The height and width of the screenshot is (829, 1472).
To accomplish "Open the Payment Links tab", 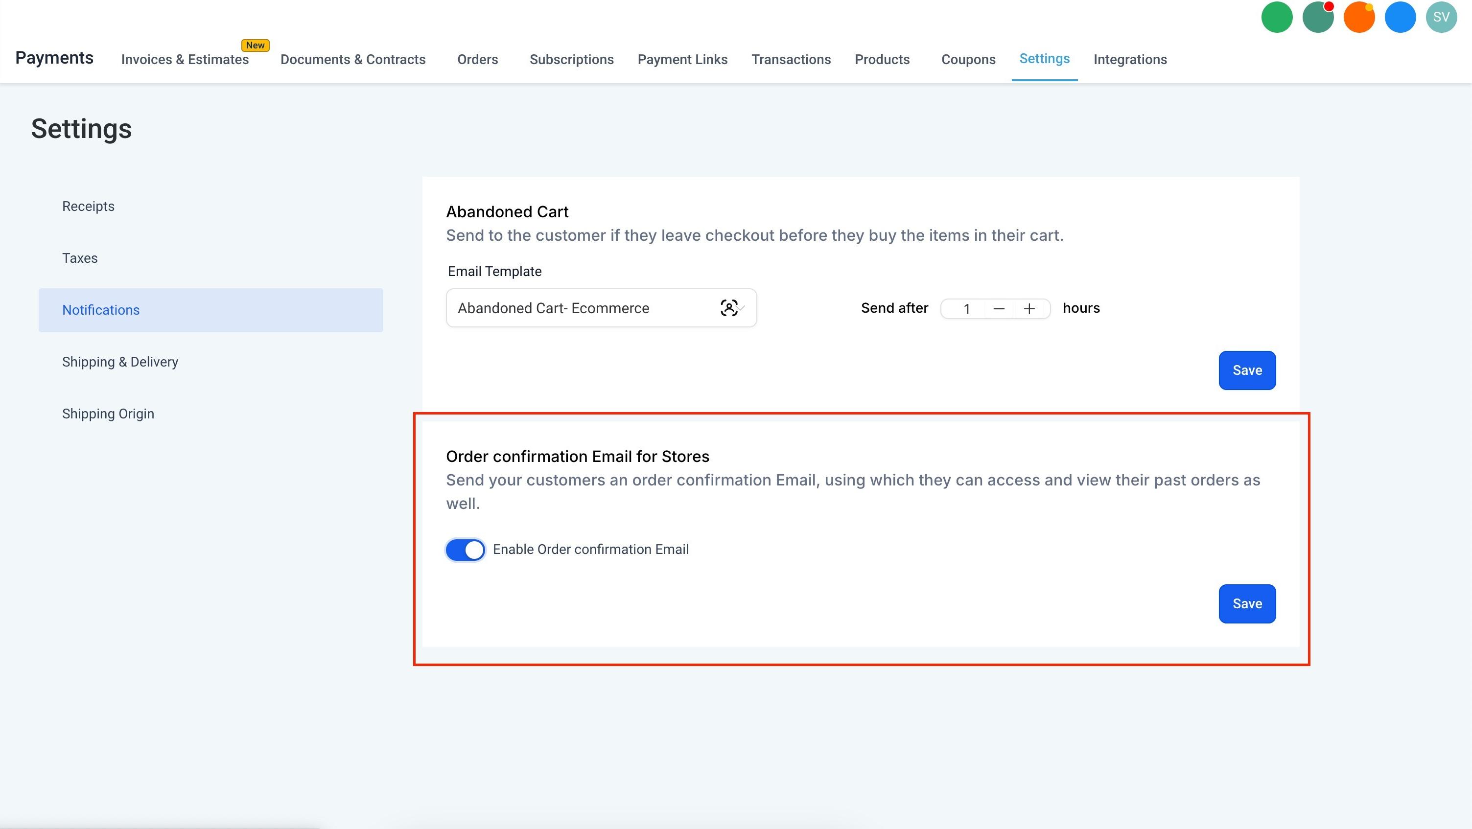I will (x=682, y=59).
